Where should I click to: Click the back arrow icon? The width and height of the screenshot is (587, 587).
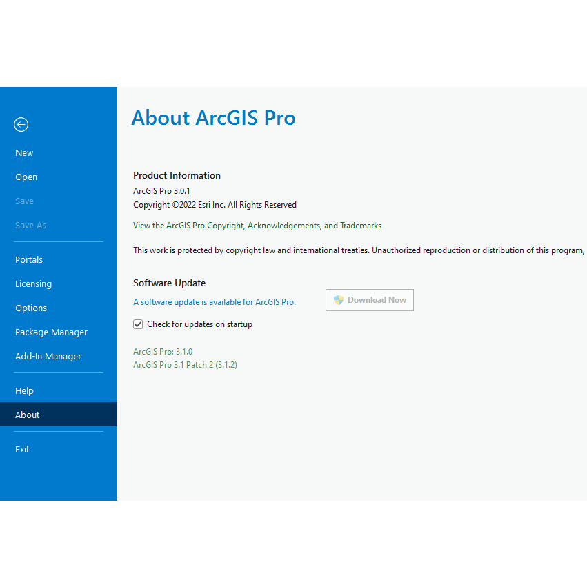click(21, 125)
